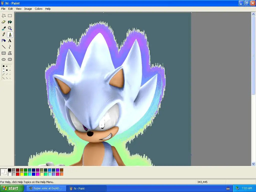Activate the Pick Color eyedropper tool
The width and height of the screenshot is (256, 192).
3,28
